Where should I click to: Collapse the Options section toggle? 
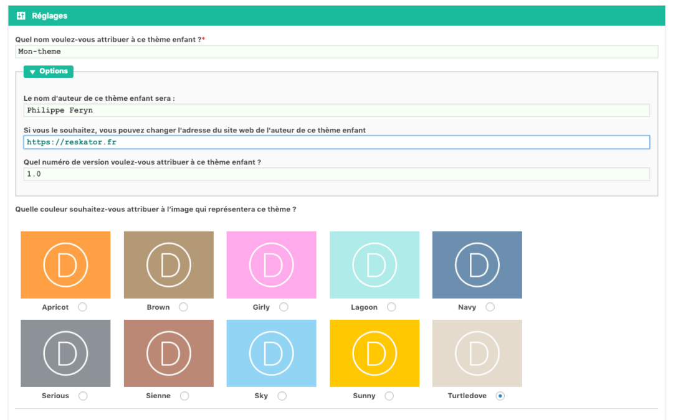(49, 71)
